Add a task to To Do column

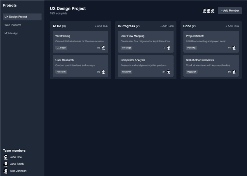(101, 26)
